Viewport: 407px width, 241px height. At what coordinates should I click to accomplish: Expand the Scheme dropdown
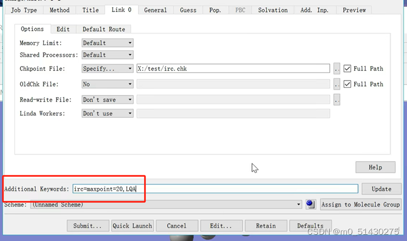(166, 204)
